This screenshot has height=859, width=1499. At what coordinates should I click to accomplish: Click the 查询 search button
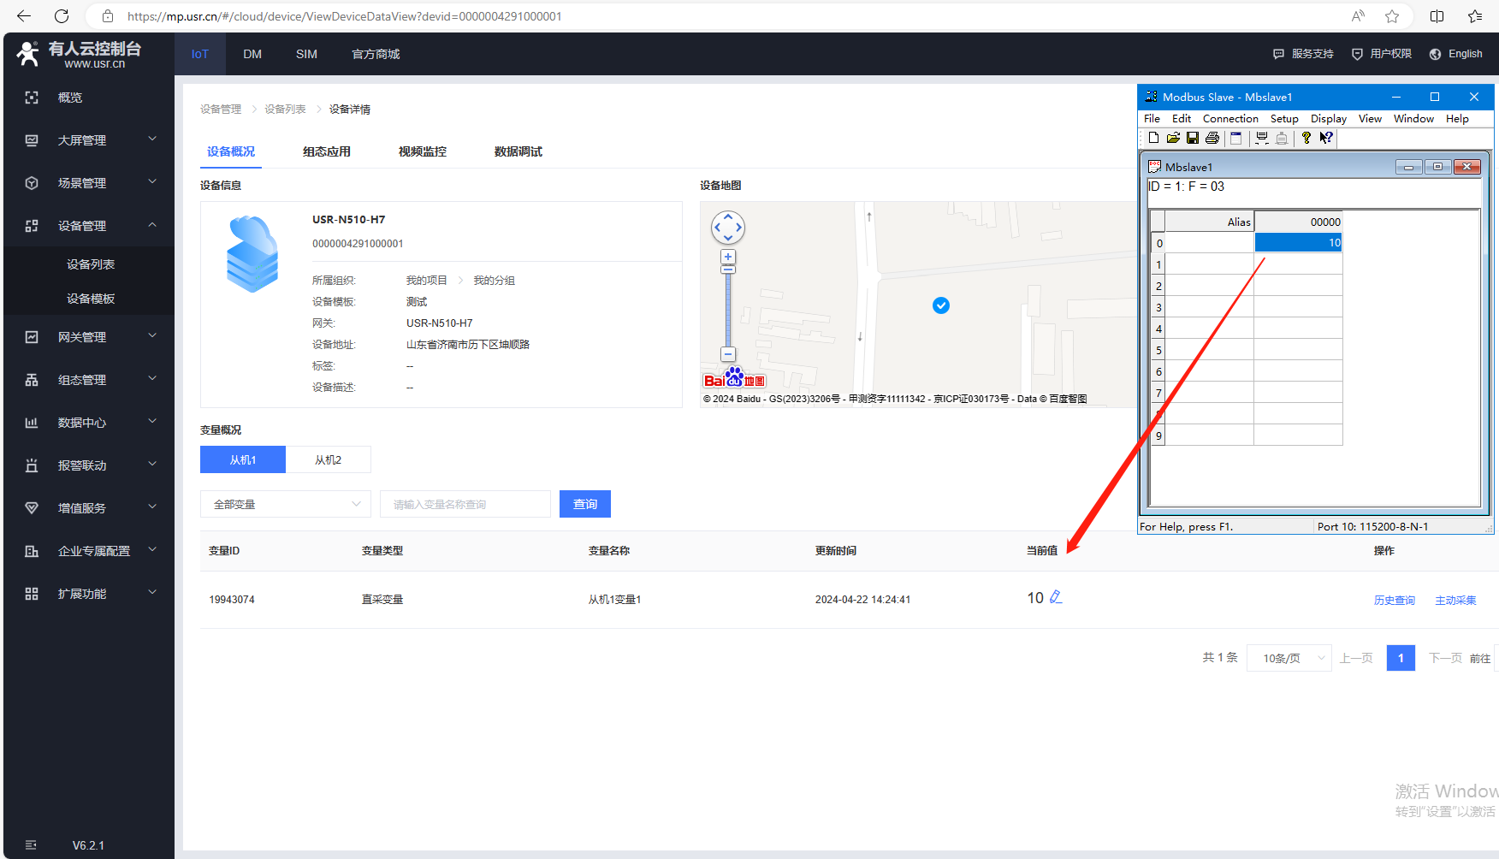(x=584, y=504)
